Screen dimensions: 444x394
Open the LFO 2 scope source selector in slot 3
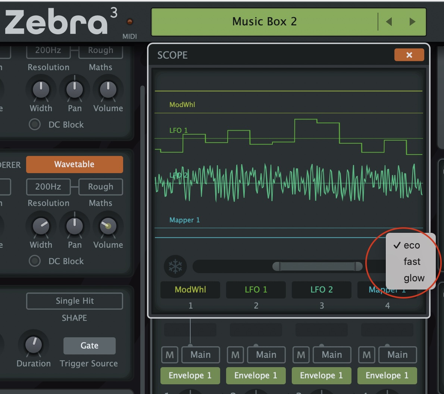(322, 290)
